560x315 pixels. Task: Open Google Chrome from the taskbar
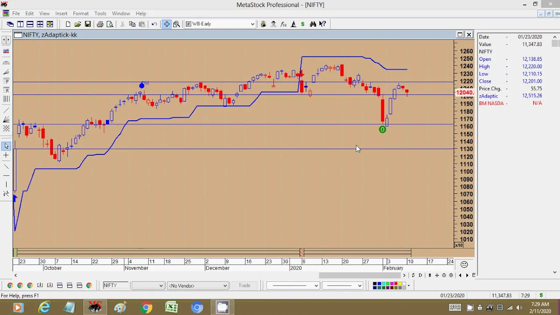146,308
